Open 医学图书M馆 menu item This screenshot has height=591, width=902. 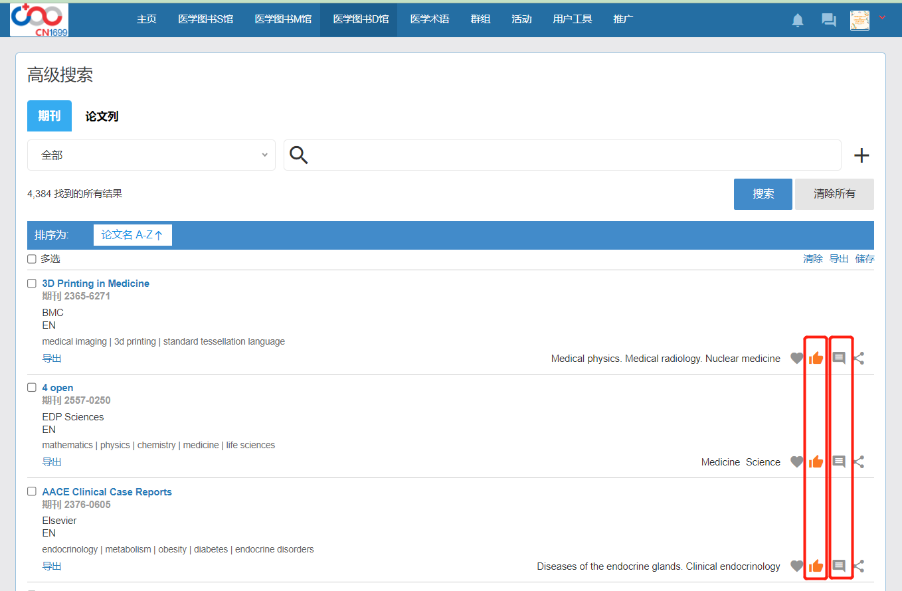point(283,19)
